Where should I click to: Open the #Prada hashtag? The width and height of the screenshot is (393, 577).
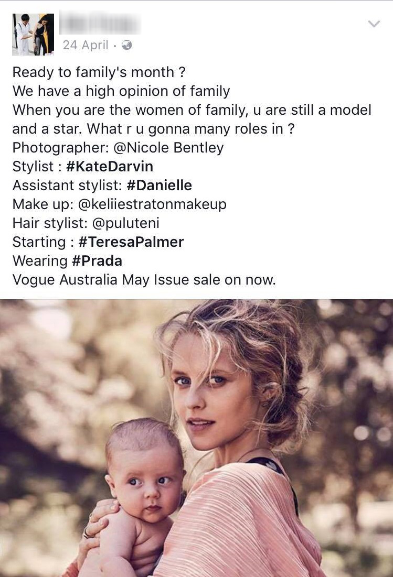coord(97,261)
